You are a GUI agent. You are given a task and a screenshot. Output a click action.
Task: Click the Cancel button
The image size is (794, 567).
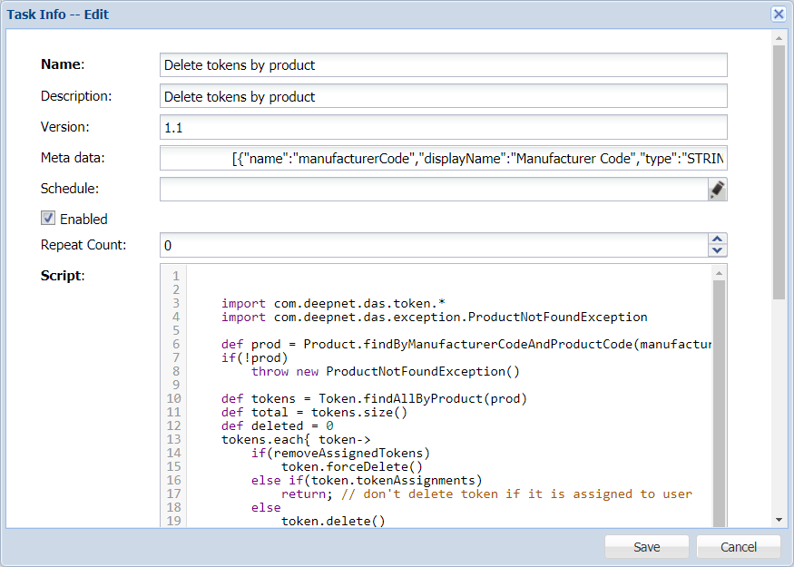pyautogui.click(x=738, y=547)
